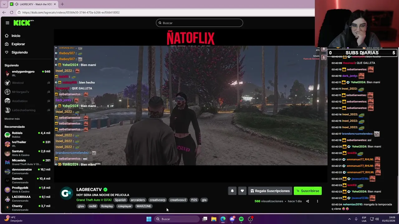
Task: Click the browser address bar URL
Action: pyautogui.click(x=71, y=12)
